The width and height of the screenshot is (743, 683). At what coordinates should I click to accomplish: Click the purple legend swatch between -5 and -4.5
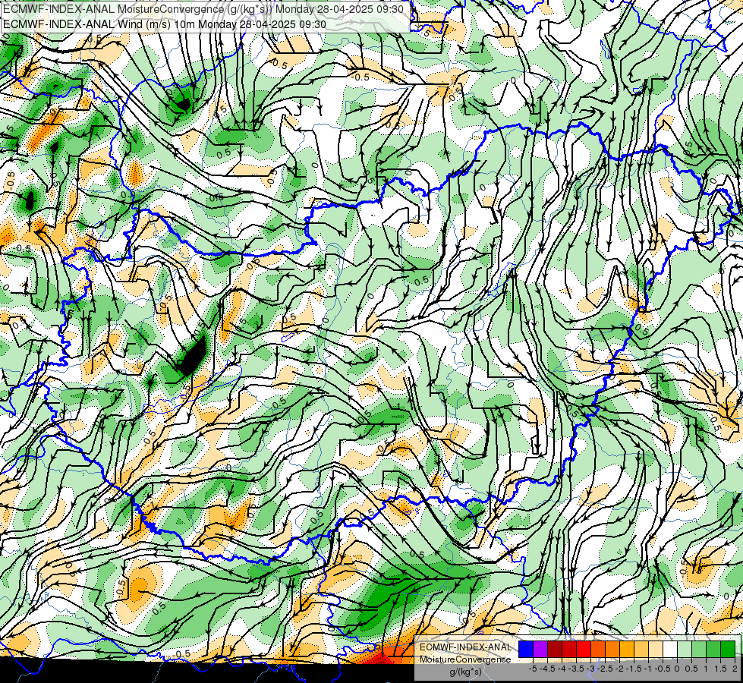click(540, 649)
